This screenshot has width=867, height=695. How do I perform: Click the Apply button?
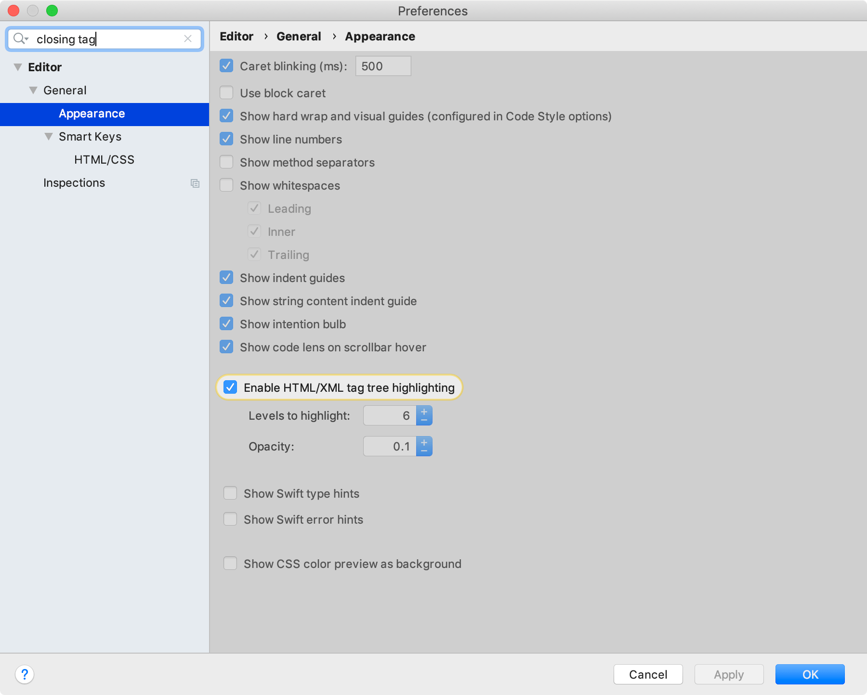pyautogui.click(x=729, y=674)
